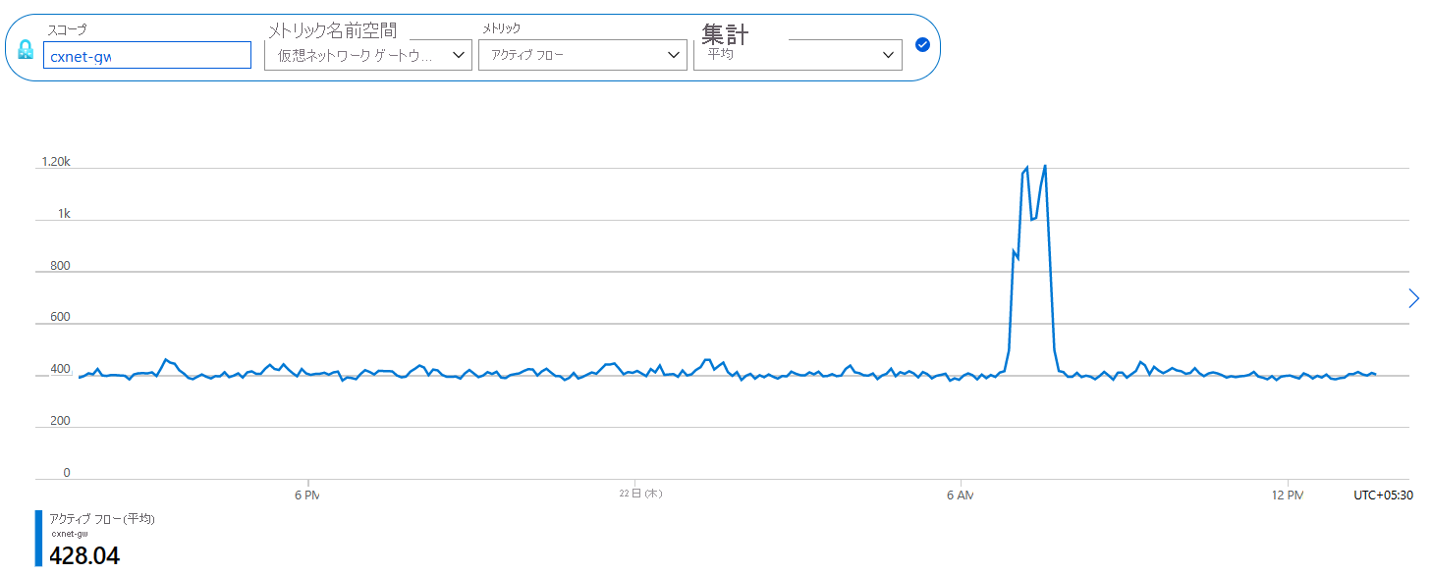Open the 平均 aggregation dropdown
The height and width of the screenshot is (574, 1431).
pyautogui.click(x=798, y=55)
